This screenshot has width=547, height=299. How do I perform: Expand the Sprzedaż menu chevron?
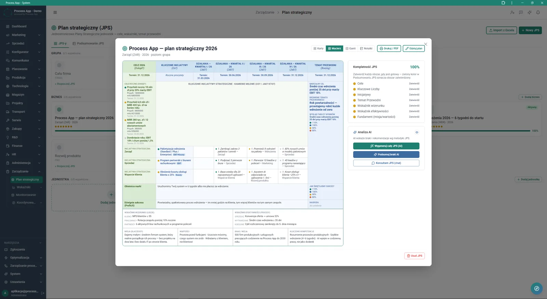39,43
